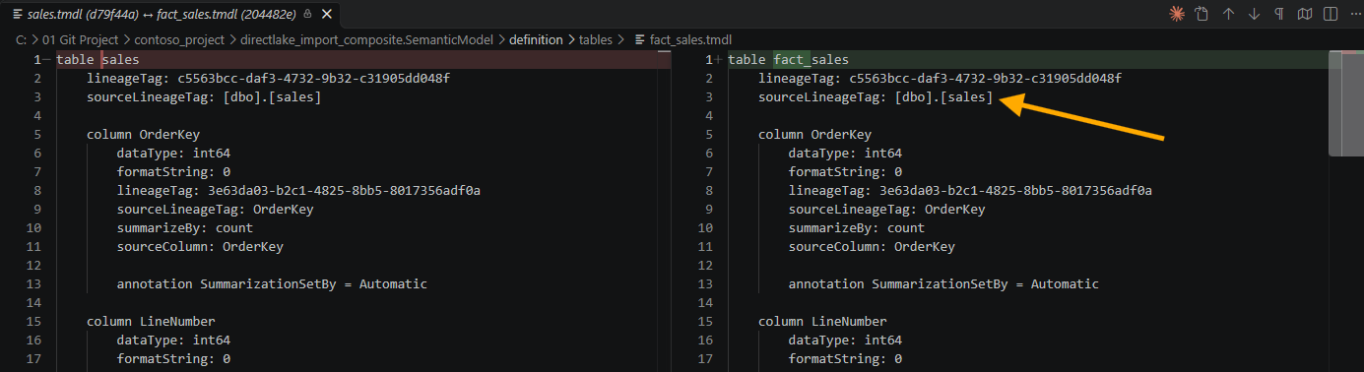Click the orange Claude sparkle icon

[x=1176, y=14]
